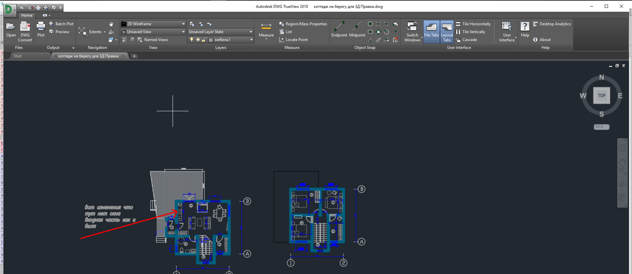Screen dimensions: 632x274
Task: Switch to the Start file tab
Action: pyautogui.click(x=18, y=56)
